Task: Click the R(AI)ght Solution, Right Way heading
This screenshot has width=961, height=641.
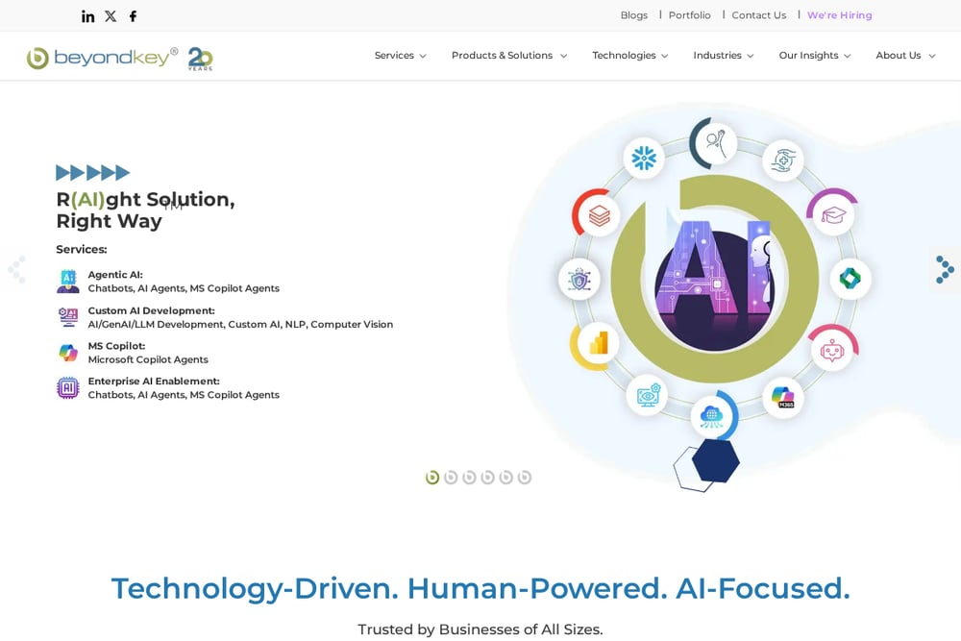Action: 145,210
